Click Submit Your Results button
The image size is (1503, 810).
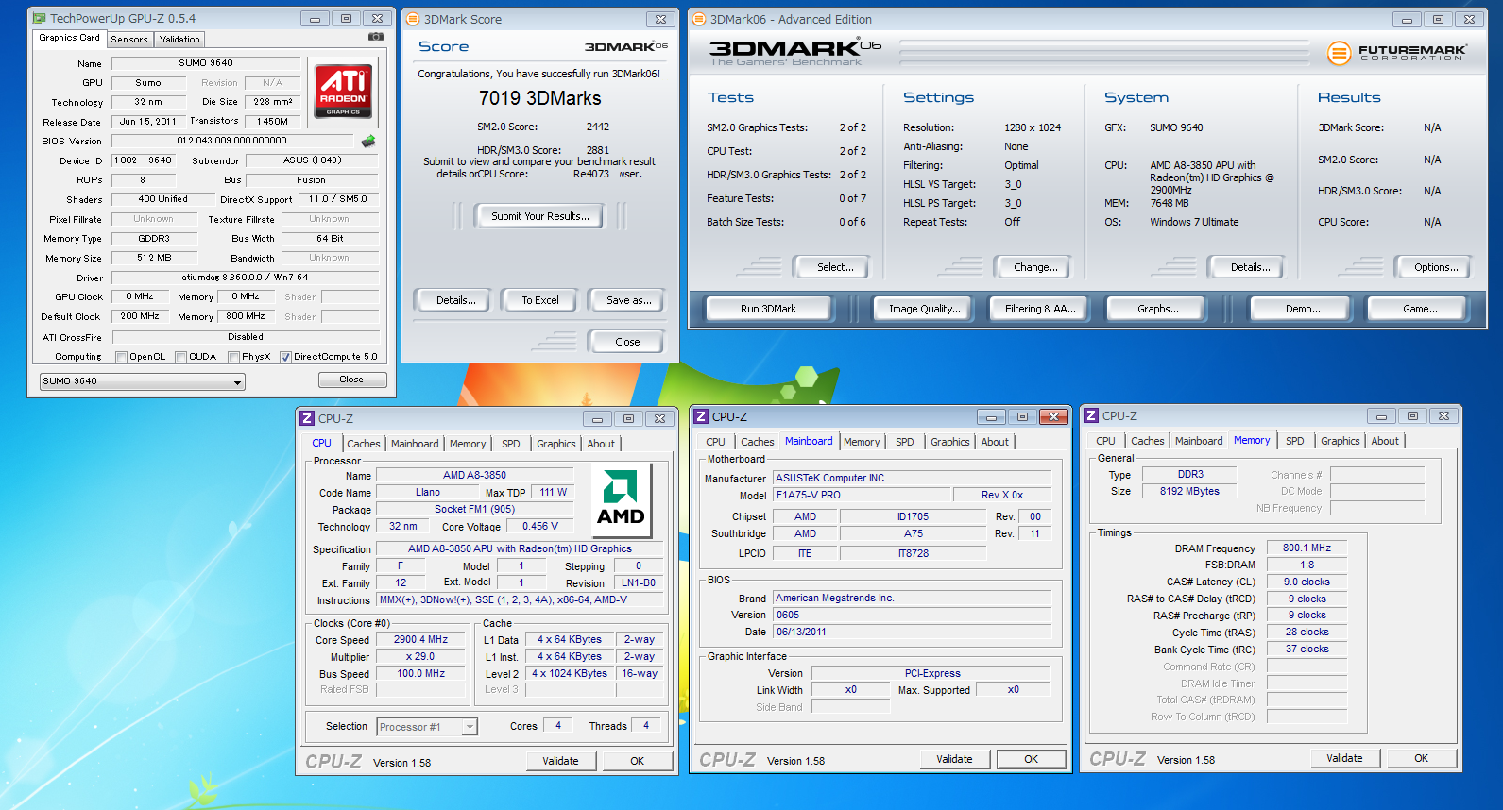pos(540,216)
